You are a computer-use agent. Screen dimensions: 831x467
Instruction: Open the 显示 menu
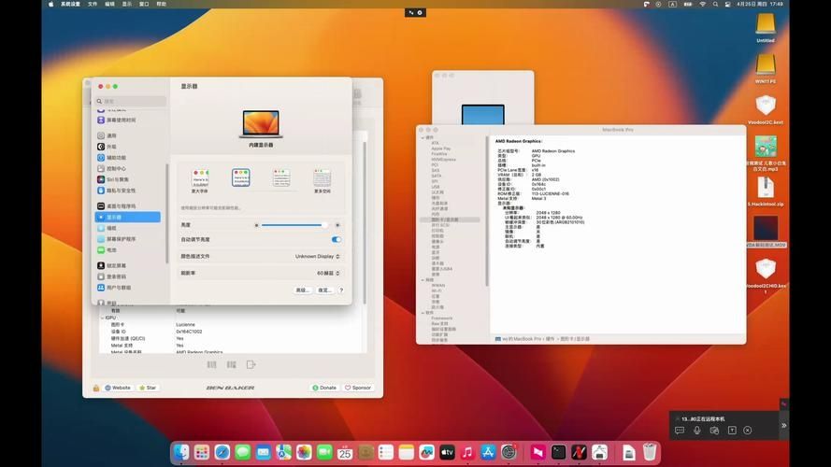pos(127,4)
